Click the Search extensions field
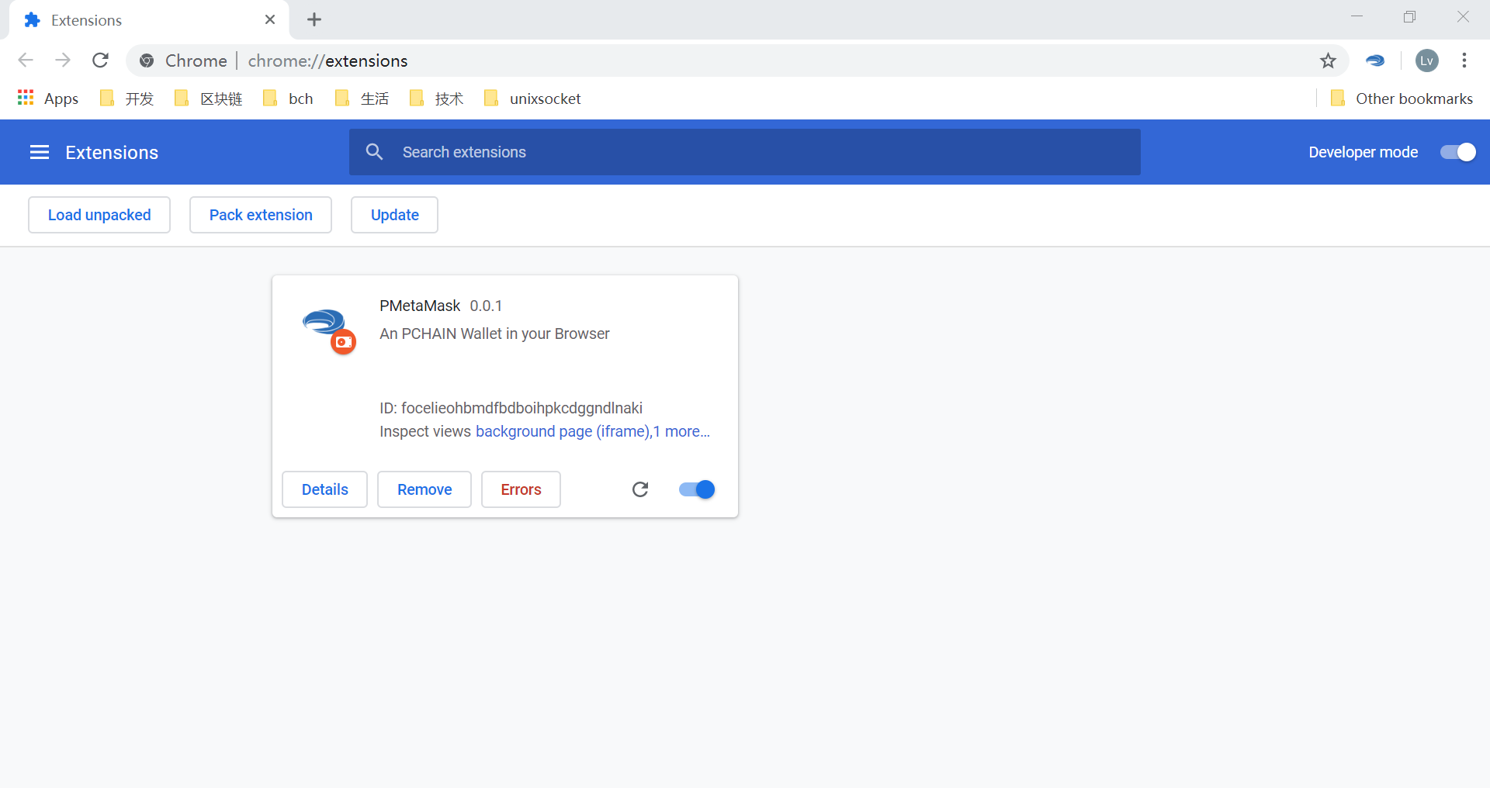 coord(745,153)
